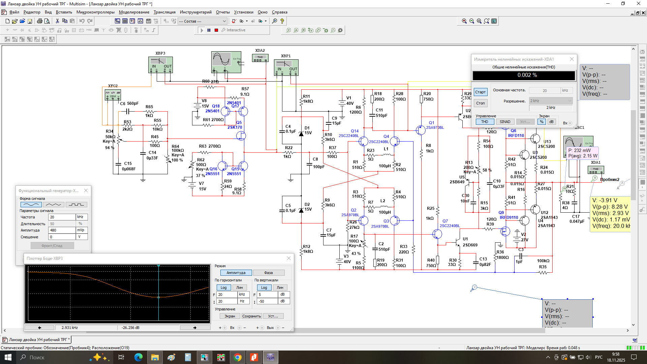Click the Undo arrow icon
This screenshot has width=647, height=364.
click(x=82, y=21)
